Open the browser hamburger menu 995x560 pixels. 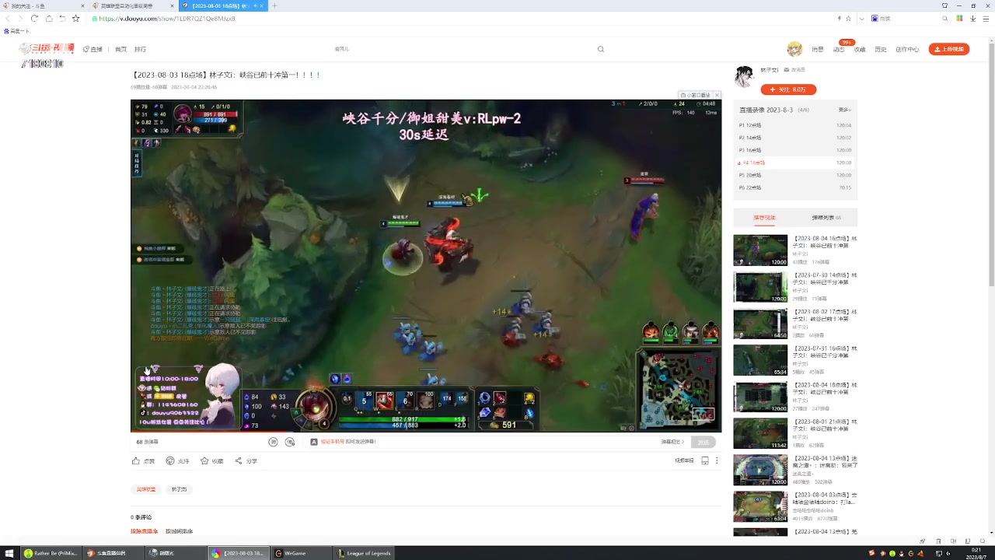click(986, 18)
